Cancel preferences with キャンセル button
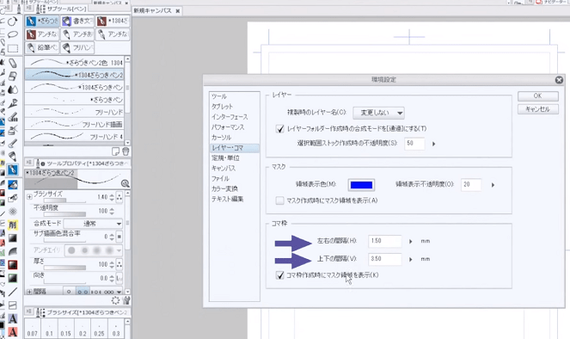570x339 pixels. 538,109
